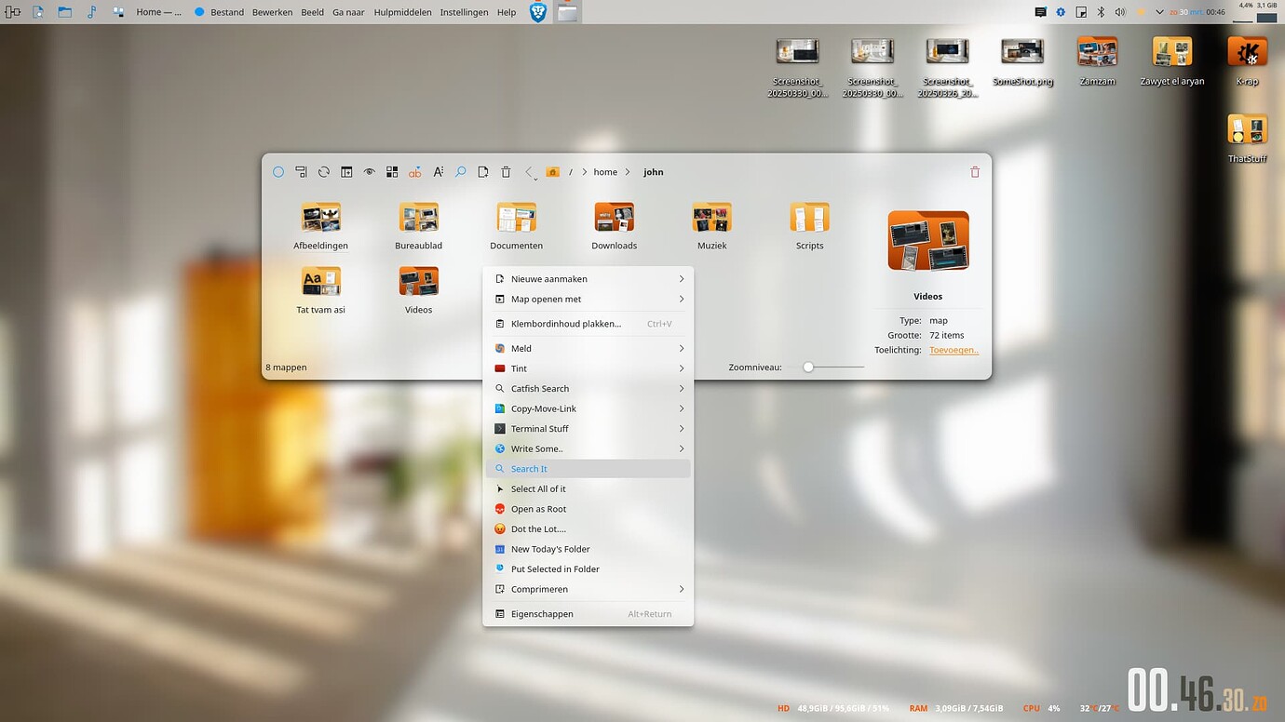The height and width of the screenshot is (722, 1285).
Task: Expand the 'Write Some..' submenu arrow
Action: (682, 449)
